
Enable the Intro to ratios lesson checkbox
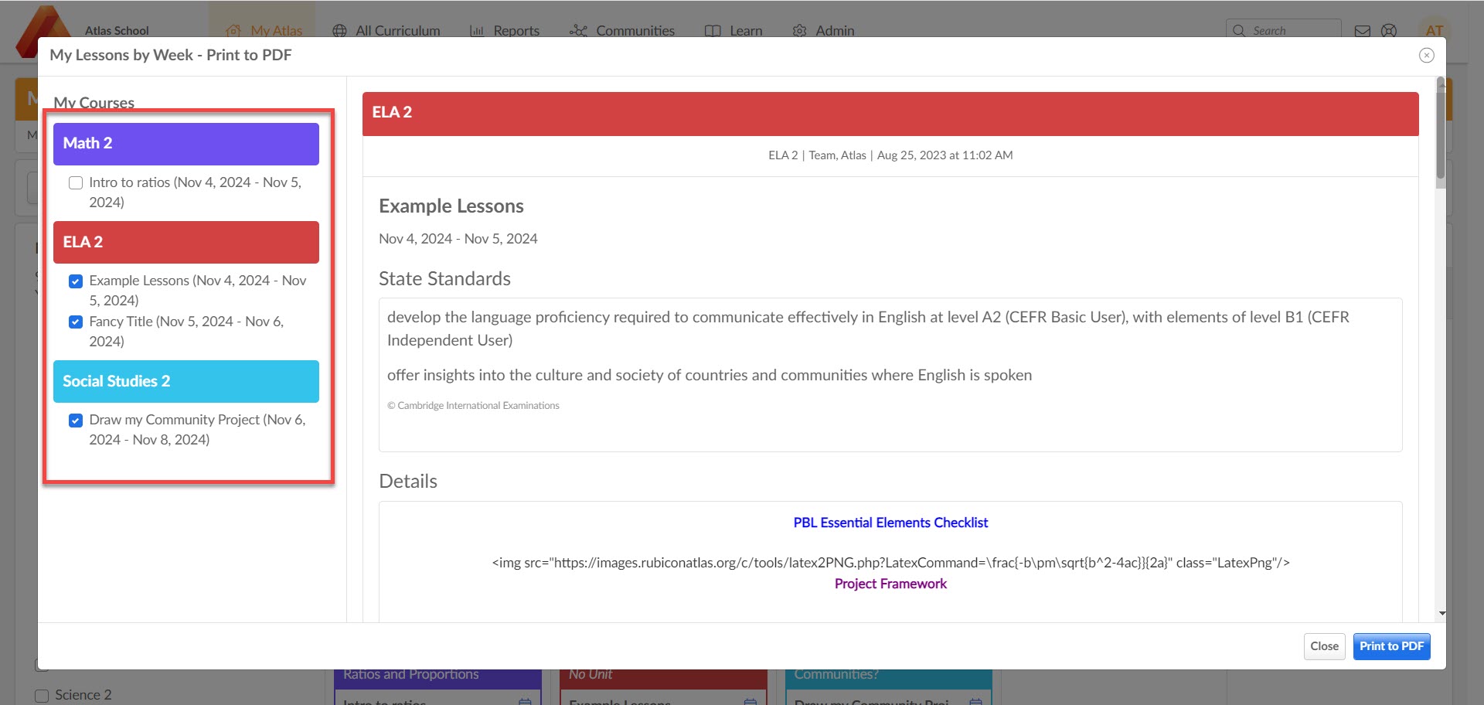76,183
